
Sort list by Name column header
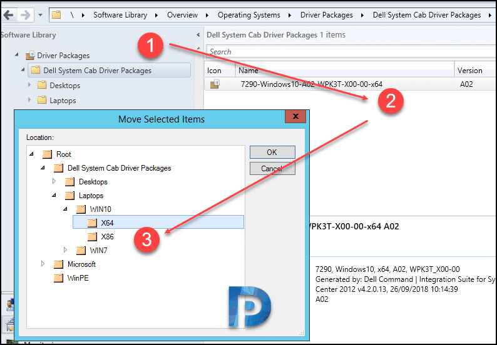pos(345,70)
